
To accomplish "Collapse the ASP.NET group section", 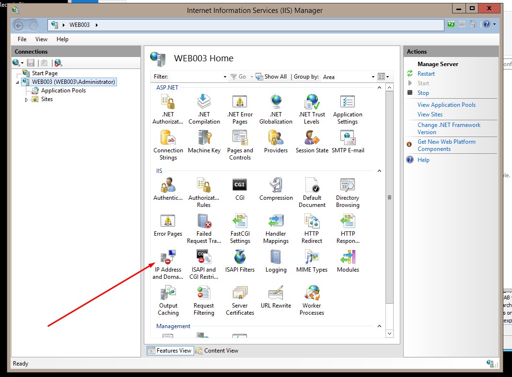I will pos(379,88).
